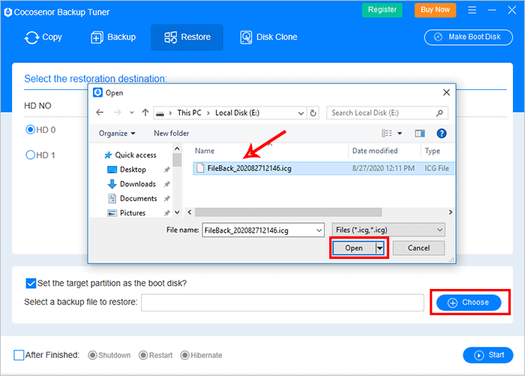
Task: Select the Restore tab
Action: (187, 38)
